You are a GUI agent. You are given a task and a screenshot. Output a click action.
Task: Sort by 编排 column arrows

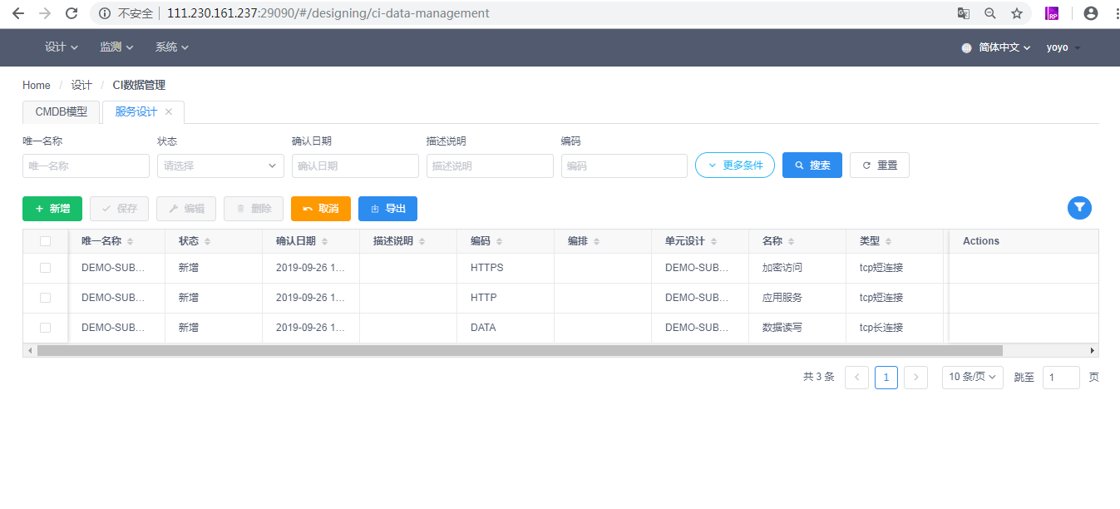pos(596,241)
